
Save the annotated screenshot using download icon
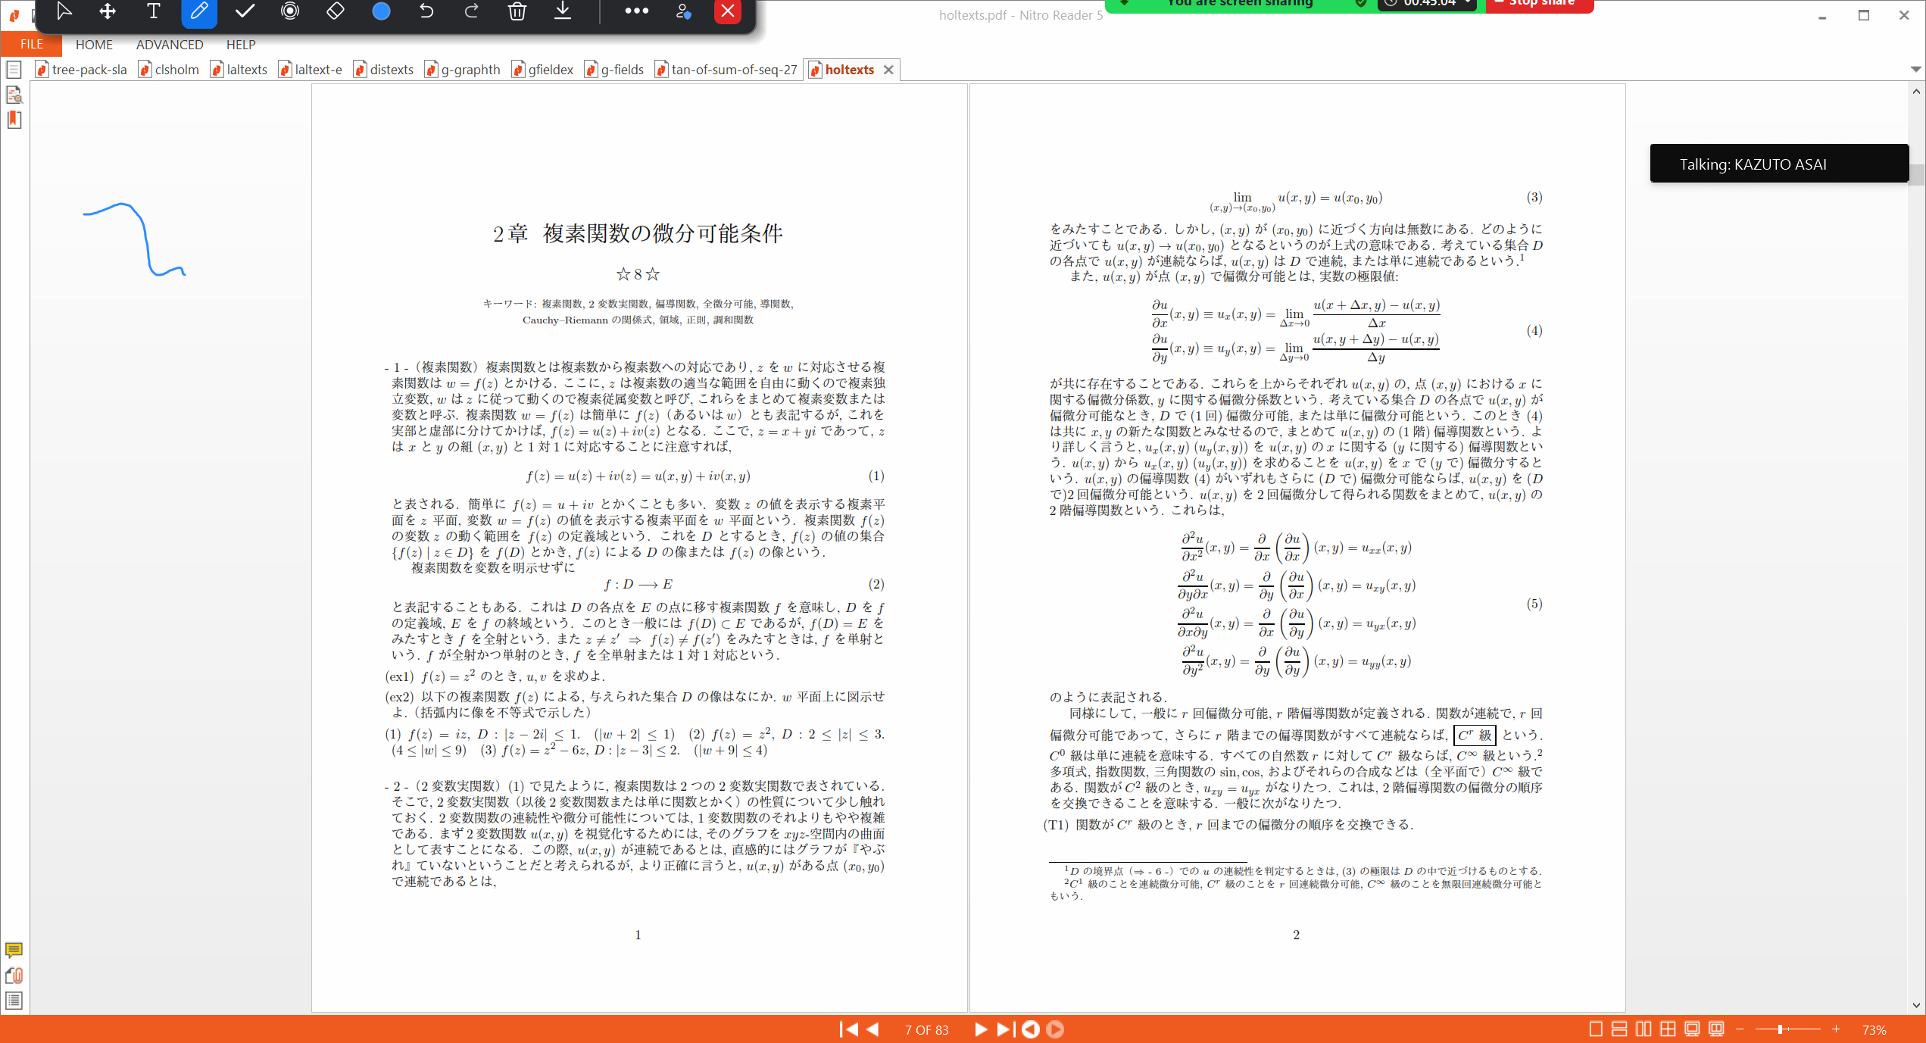(563, 11)
